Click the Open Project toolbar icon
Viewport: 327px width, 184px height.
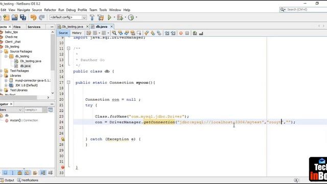(15, 17)
